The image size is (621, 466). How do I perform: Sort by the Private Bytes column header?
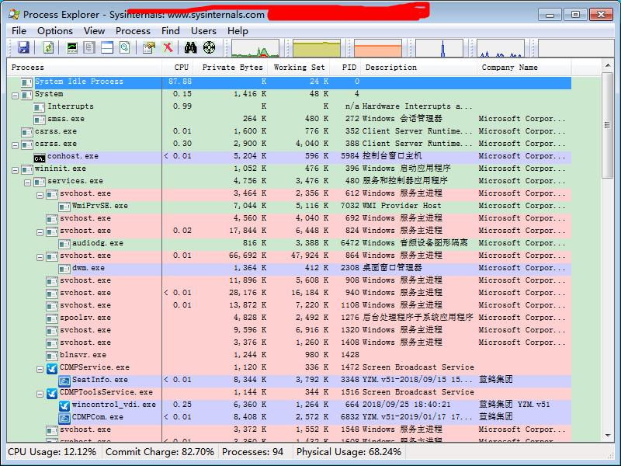click(x=231, y=68)
